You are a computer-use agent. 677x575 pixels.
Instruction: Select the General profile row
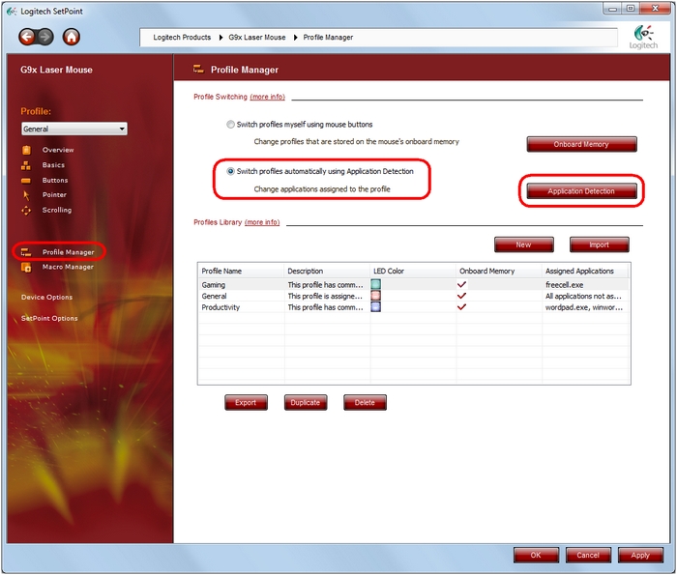pyautogui.click(x=413, y=296)
